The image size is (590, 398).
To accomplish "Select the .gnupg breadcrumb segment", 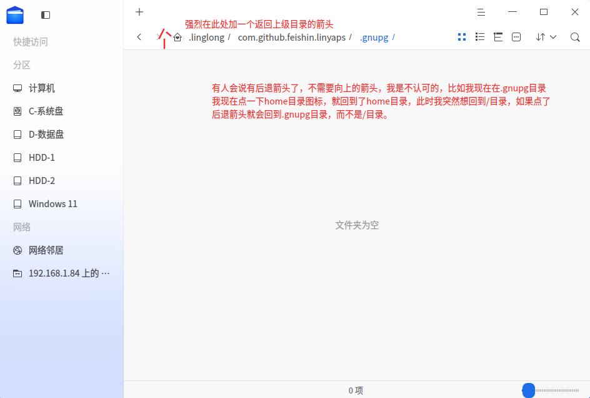I will tap(374, 38).
